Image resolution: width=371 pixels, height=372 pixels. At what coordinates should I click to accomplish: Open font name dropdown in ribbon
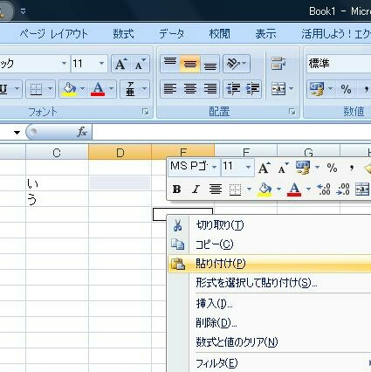(64, 64)
